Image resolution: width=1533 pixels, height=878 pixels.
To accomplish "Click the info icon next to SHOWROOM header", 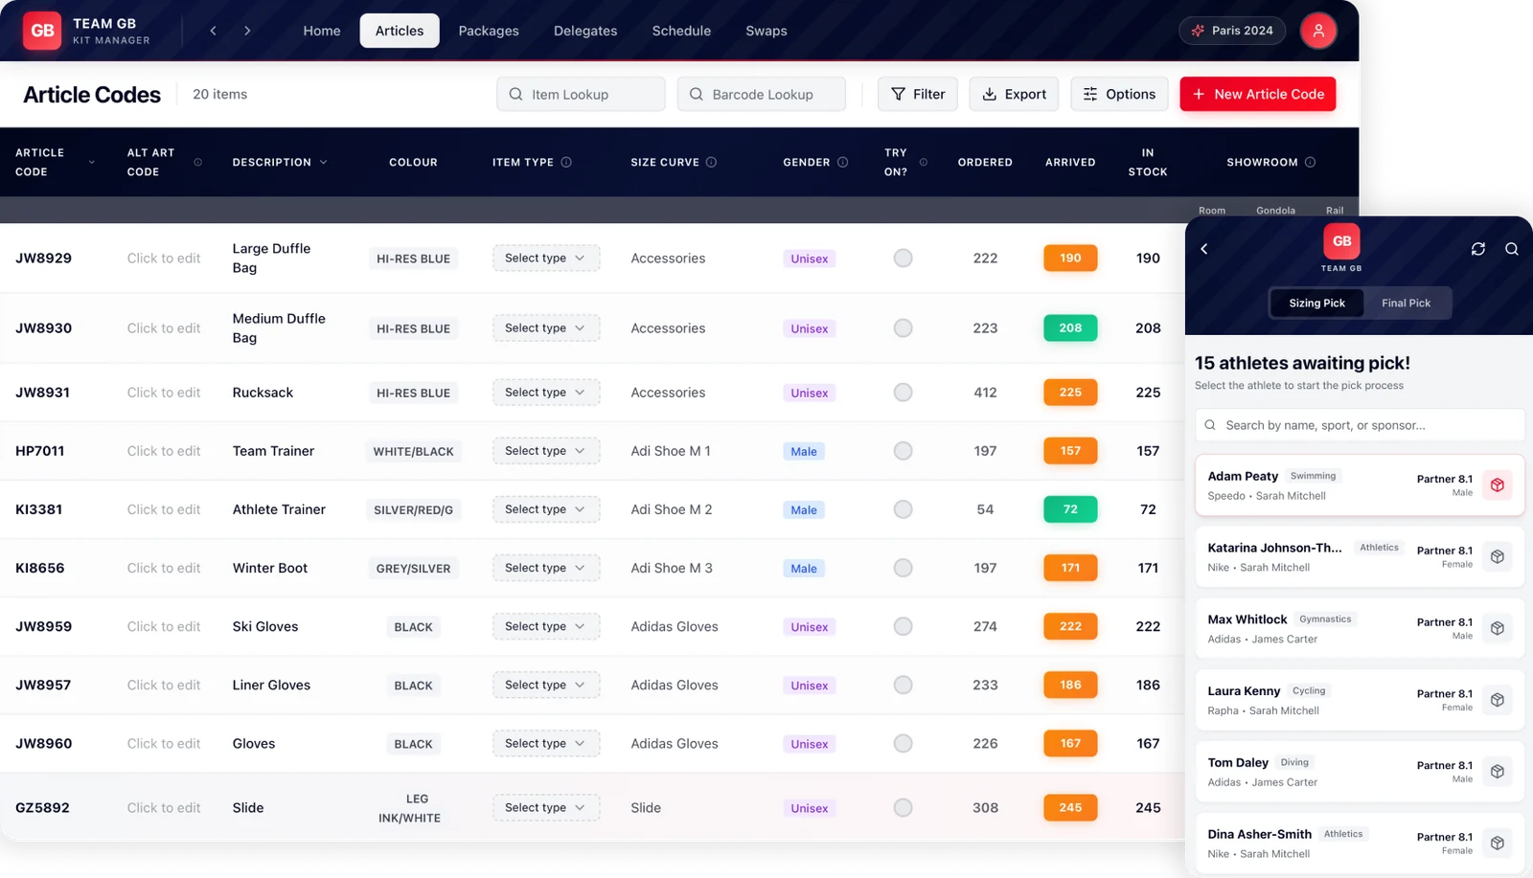I will pyautogui.click(x=1310, y=162).
